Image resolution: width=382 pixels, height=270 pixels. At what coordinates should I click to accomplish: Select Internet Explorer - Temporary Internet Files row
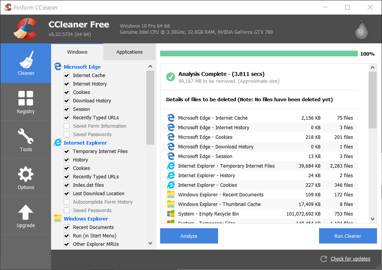260,166
